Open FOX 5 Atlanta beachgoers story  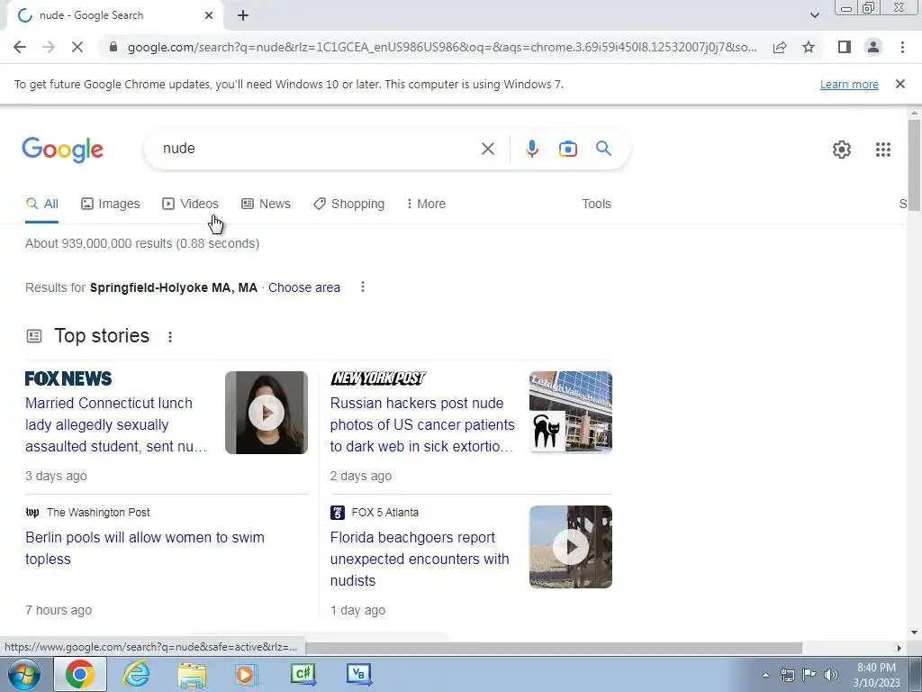tap(420, 559)
